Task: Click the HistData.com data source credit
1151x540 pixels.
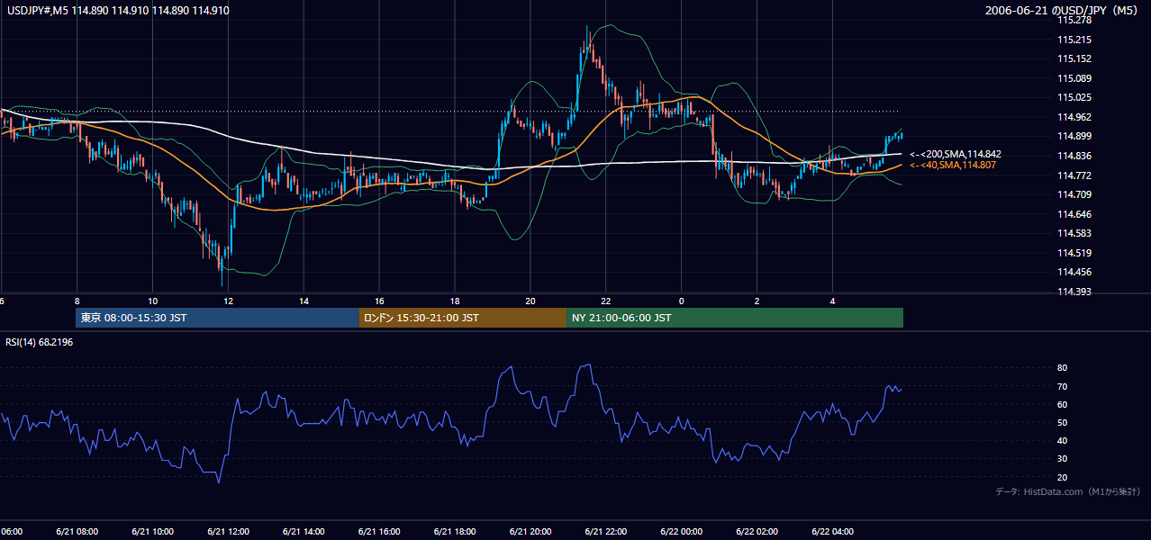Action: [1068, 491]
